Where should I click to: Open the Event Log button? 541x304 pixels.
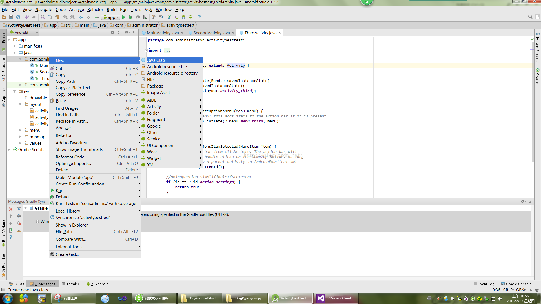(x=484, y=284)
